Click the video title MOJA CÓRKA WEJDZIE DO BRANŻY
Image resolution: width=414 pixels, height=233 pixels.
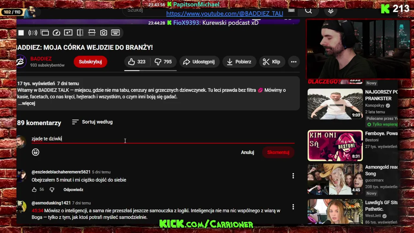coord(84,47)
